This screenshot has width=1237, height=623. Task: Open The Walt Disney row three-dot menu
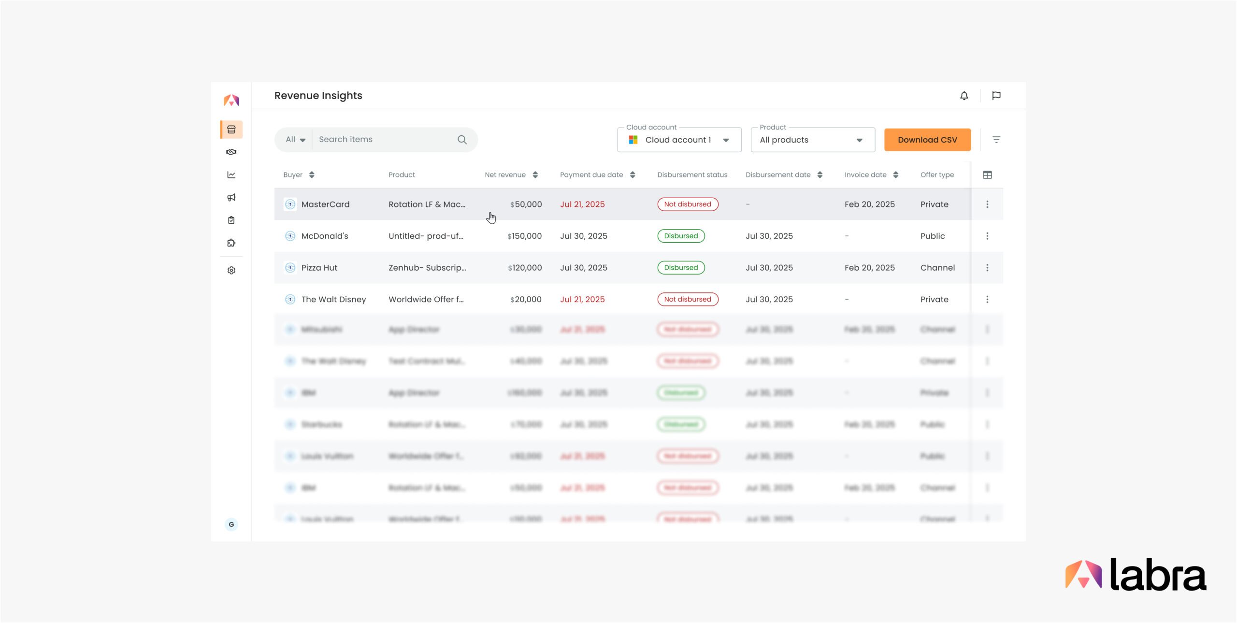click(987, 299)
